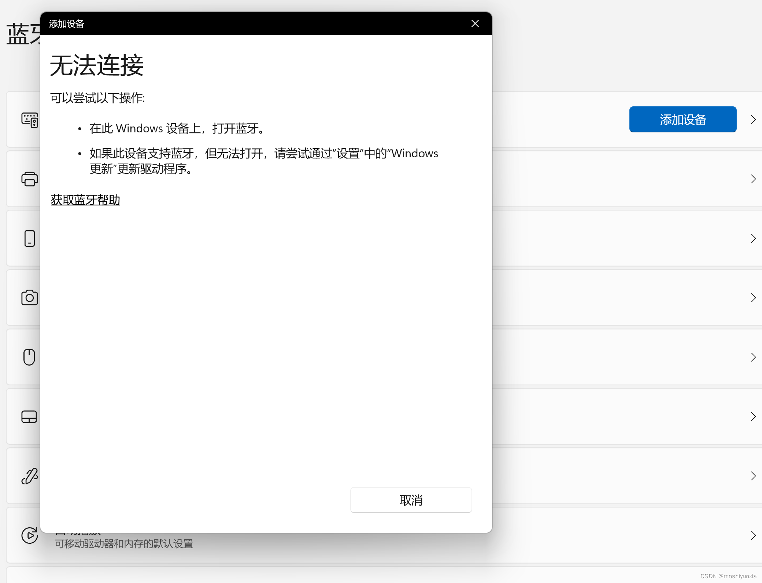The image size is (762, 583).
Task: Click the touchpad icon in the list
Action: click(x=29, y=417)
